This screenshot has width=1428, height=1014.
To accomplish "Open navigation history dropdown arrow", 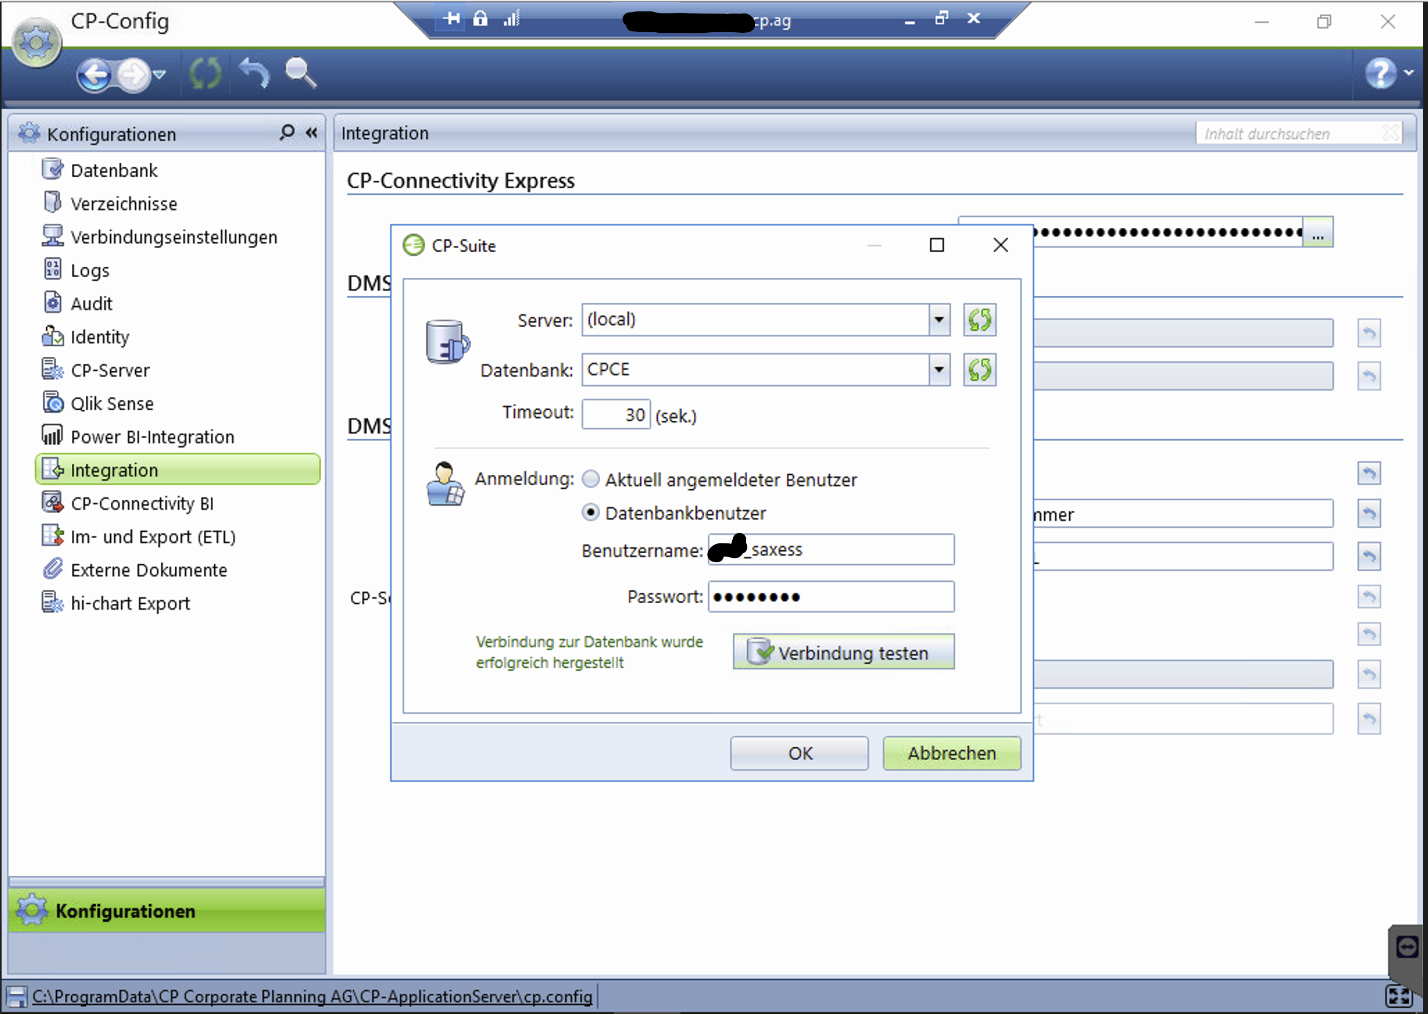I will point(160,75).
